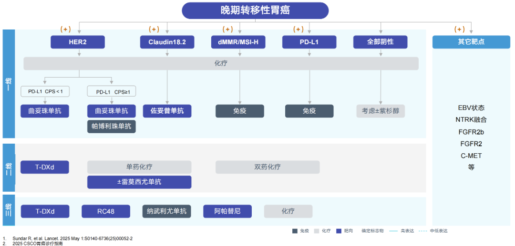Click the (+) marker above HER2
515x246 pixels.
(65, 29)
